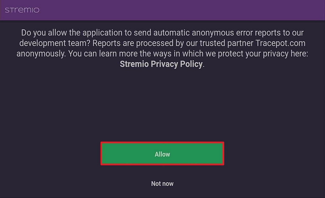Screen dimensions: 325x198
Task: Allow automatic anonymous error reports
Action: pyautogui.click(x=162, y=154)
